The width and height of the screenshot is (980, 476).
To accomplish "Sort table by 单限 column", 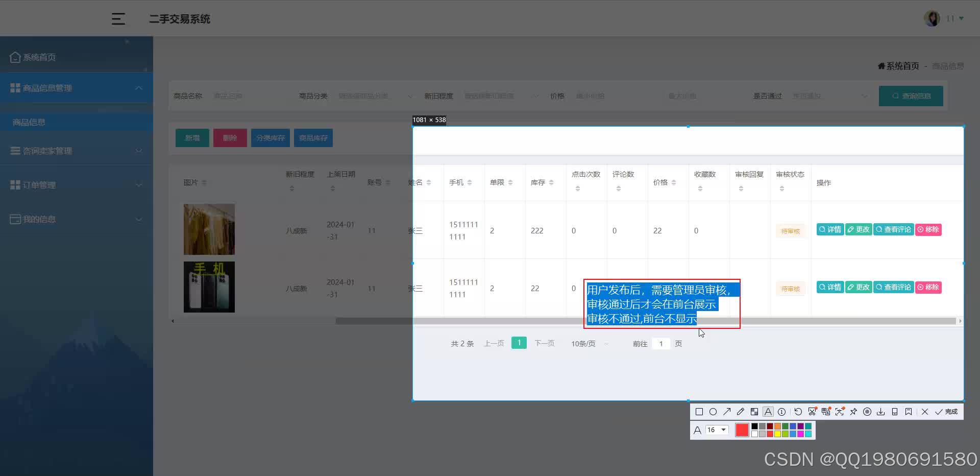I will 510,183.
